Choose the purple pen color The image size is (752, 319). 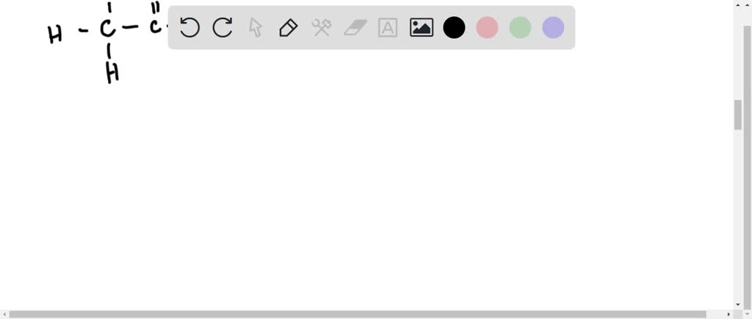(553, 27)
